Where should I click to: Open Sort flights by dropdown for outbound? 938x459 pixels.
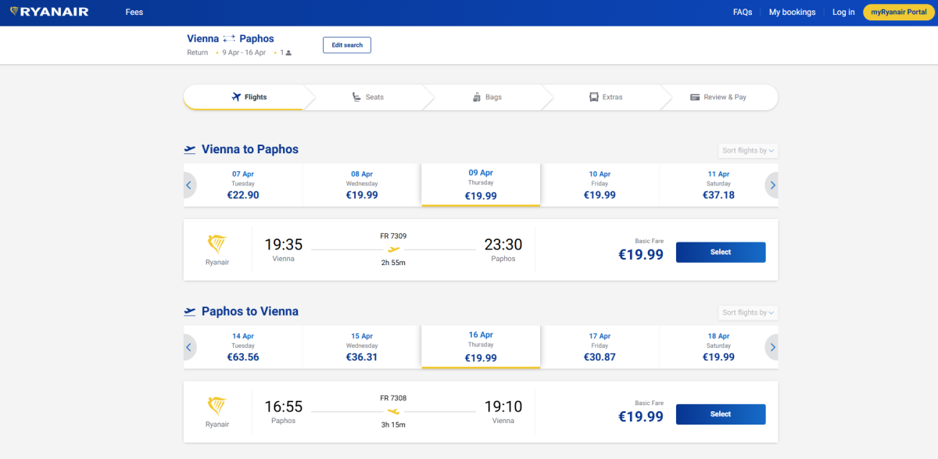[x=747, y=151]
